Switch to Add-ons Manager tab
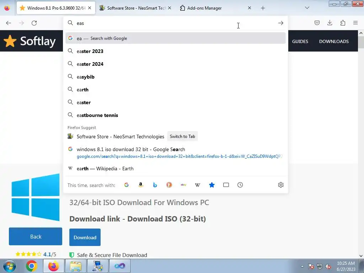The image size is (364, 273). pyautogui.click(x=216, y=8)
